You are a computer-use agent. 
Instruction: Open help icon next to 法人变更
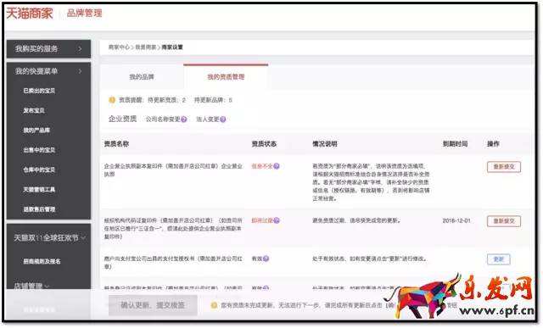[223, 120]
